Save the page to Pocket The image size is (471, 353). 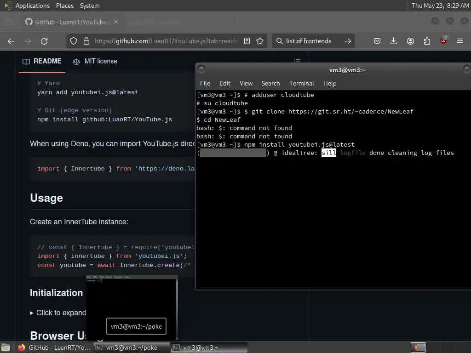pyautogui.click(x=377, y=41)
